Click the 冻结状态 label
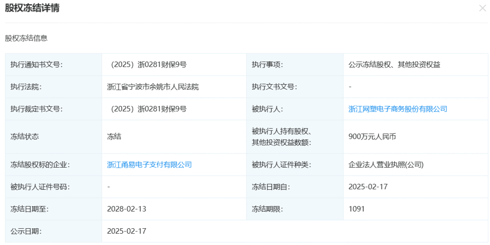This screenshot has height=245, width=490. pyautogui.click(x=24, y=136)
